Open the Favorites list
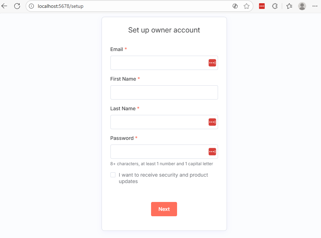The width and height of the screenshot is (321, 238). tap(289, 6)
